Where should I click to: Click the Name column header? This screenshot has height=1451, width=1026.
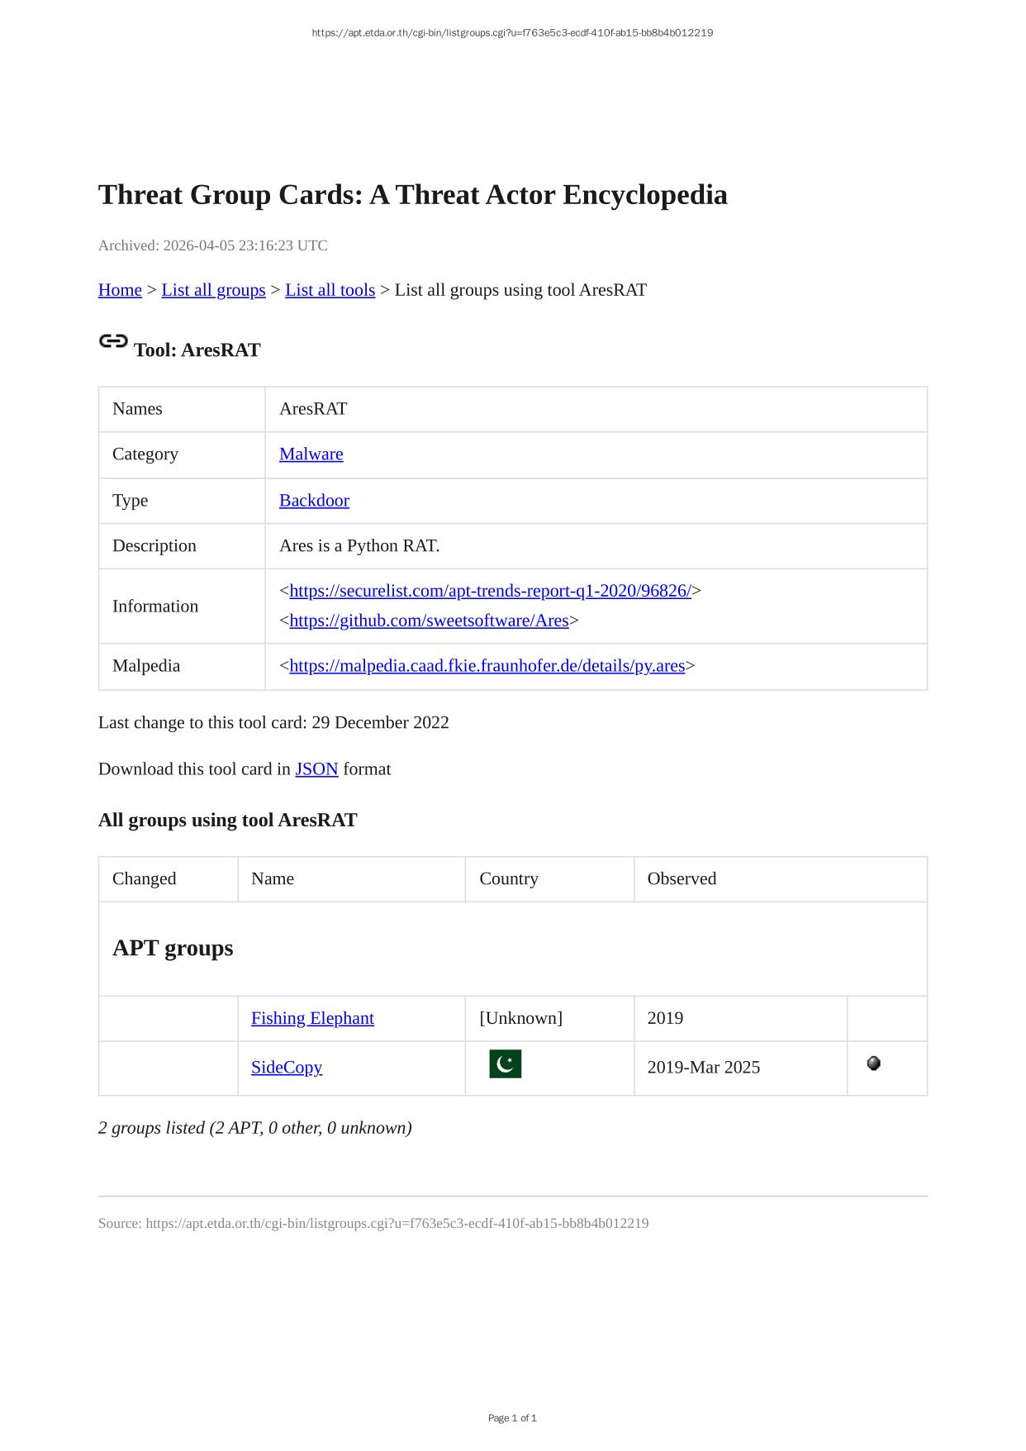pyautogui.click(x=273, y=879)
